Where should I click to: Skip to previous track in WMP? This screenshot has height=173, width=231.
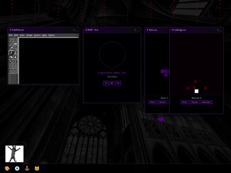pyautogui.click(x=106, y=83)
